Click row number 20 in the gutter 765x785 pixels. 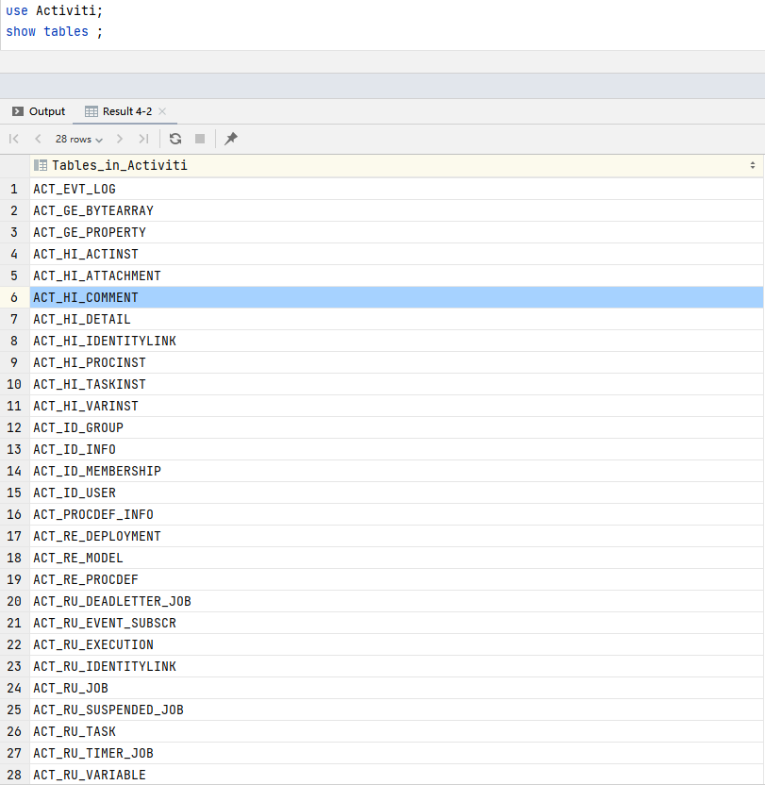(14, 601)
